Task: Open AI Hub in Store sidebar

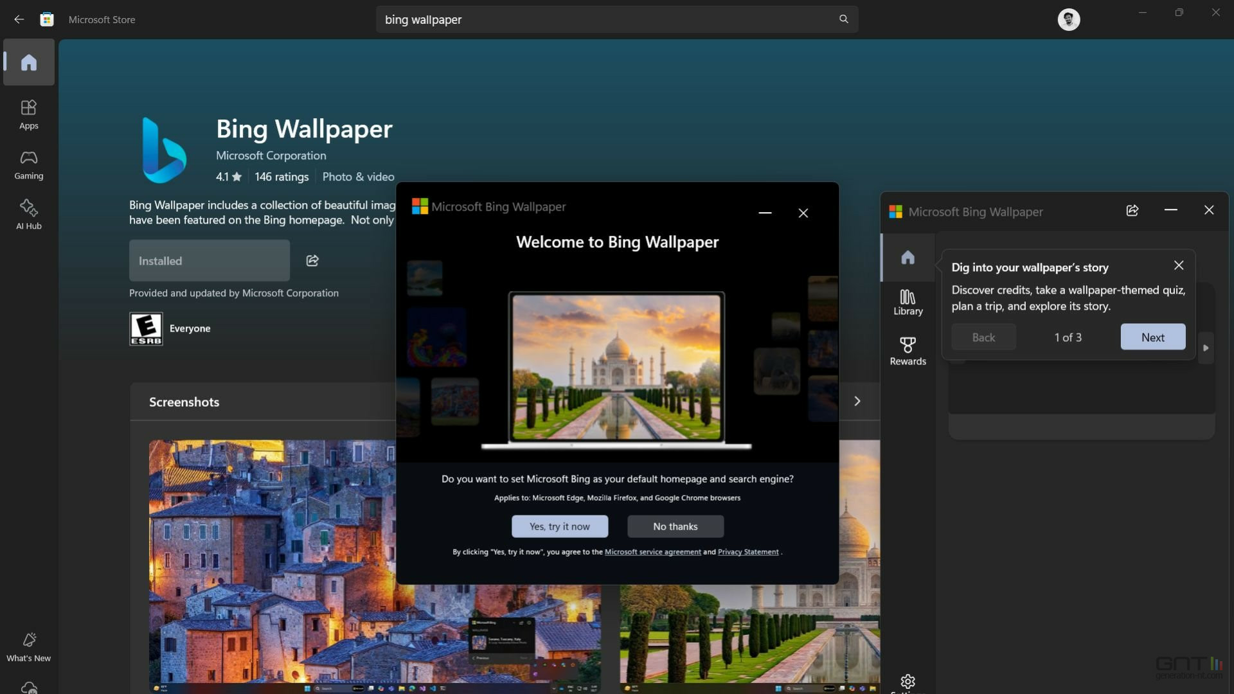Action: (28, 215)
